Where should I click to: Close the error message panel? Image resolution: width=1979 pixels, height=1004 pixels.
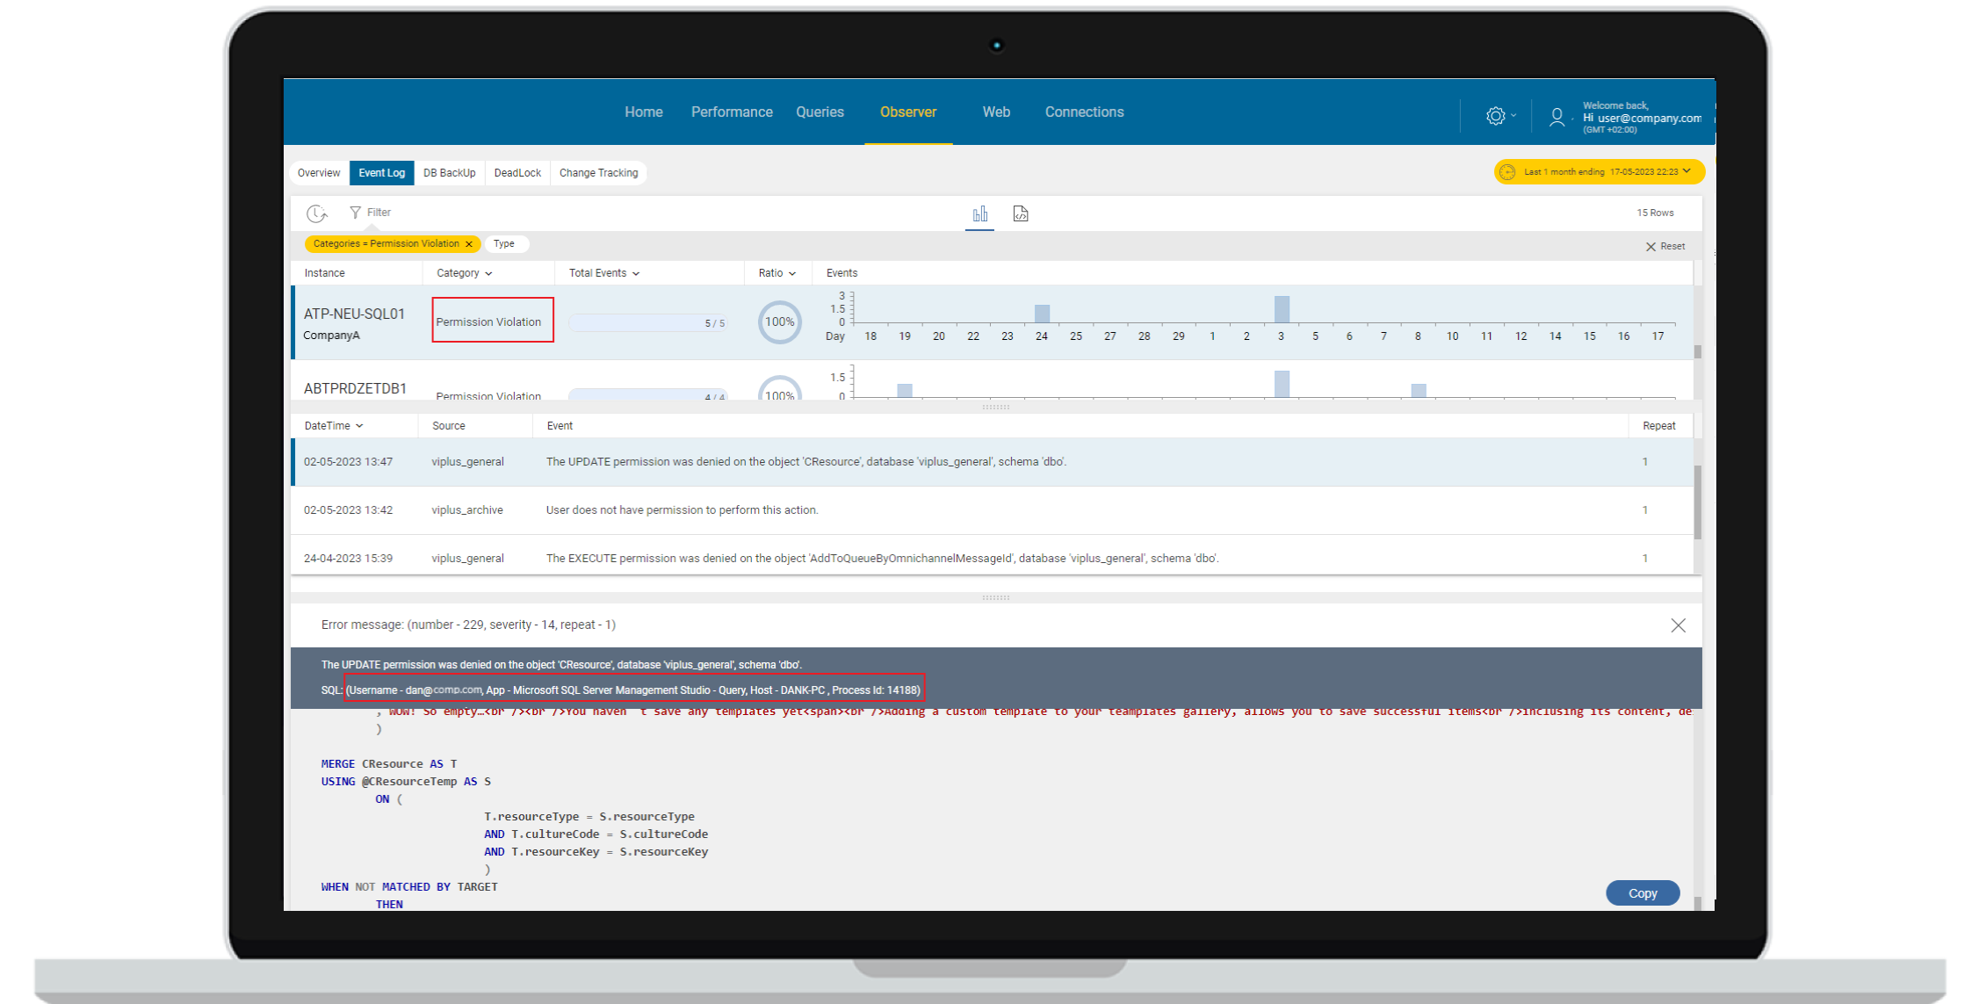1678,625
